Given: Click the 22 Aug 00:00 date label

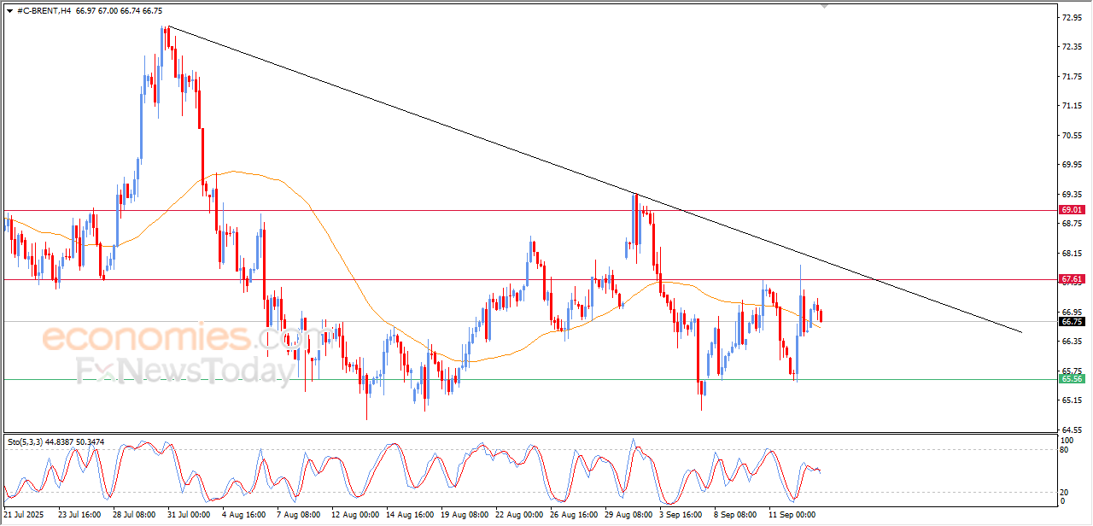Looking at the screenshot, I should pyautogui.click(x=518, y=515).
